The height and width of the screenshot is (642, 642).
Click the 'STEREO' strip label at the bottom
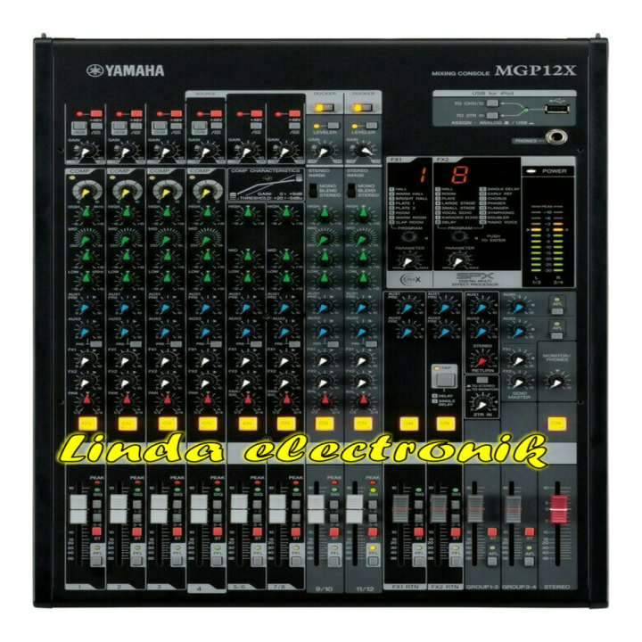tap(556, 587)
